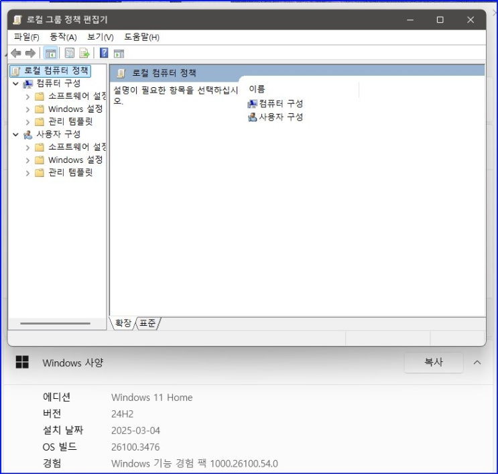Collapse the 사용자 구성 tree node

click(x=15, y=134)
